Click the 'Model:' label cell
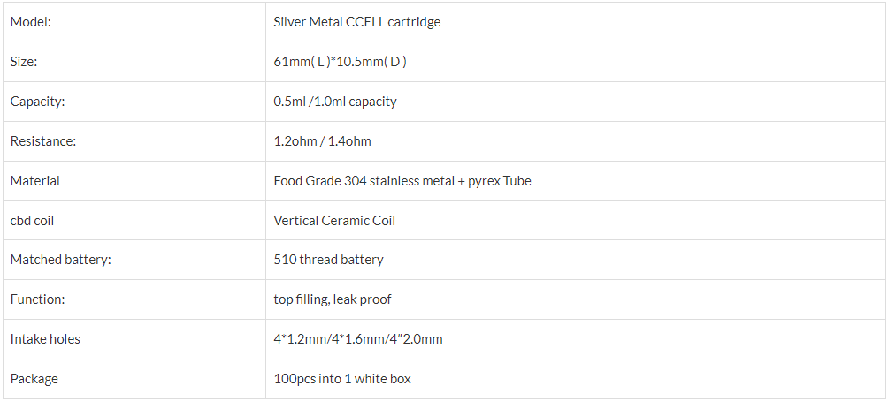This screenshot has height=401, width=888. (x=134, y=22)
